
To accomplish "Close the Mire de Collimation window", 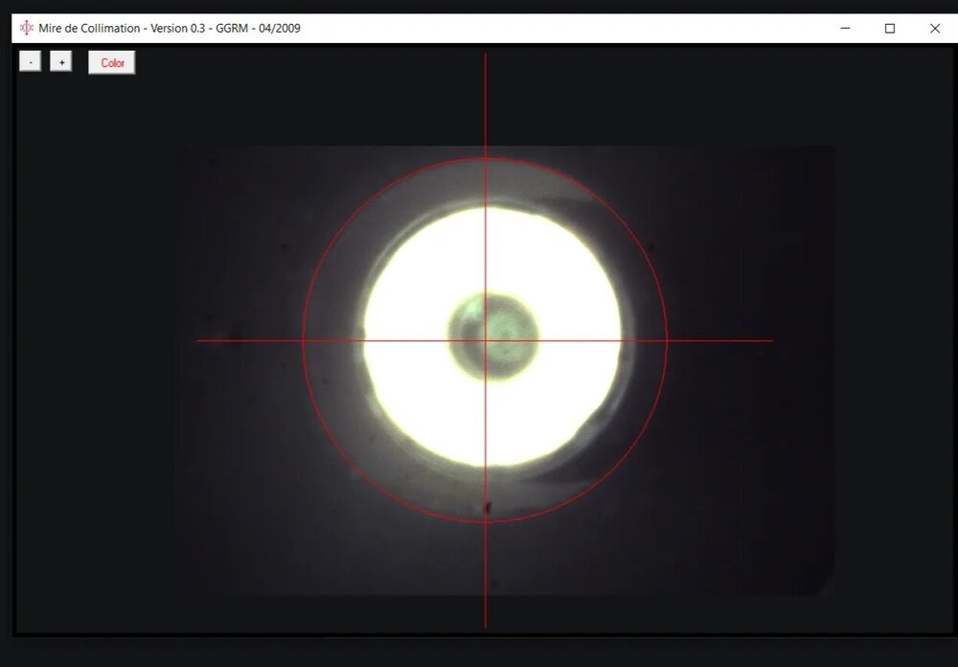I will 934,29.
